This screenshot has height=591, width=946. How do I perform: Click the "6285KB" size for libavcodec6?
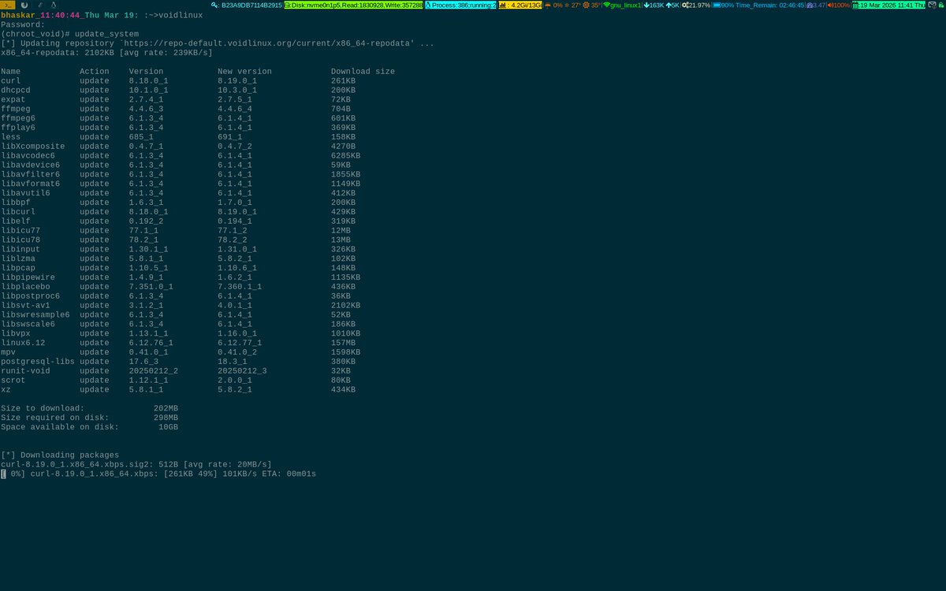click(x=345, y=156)
